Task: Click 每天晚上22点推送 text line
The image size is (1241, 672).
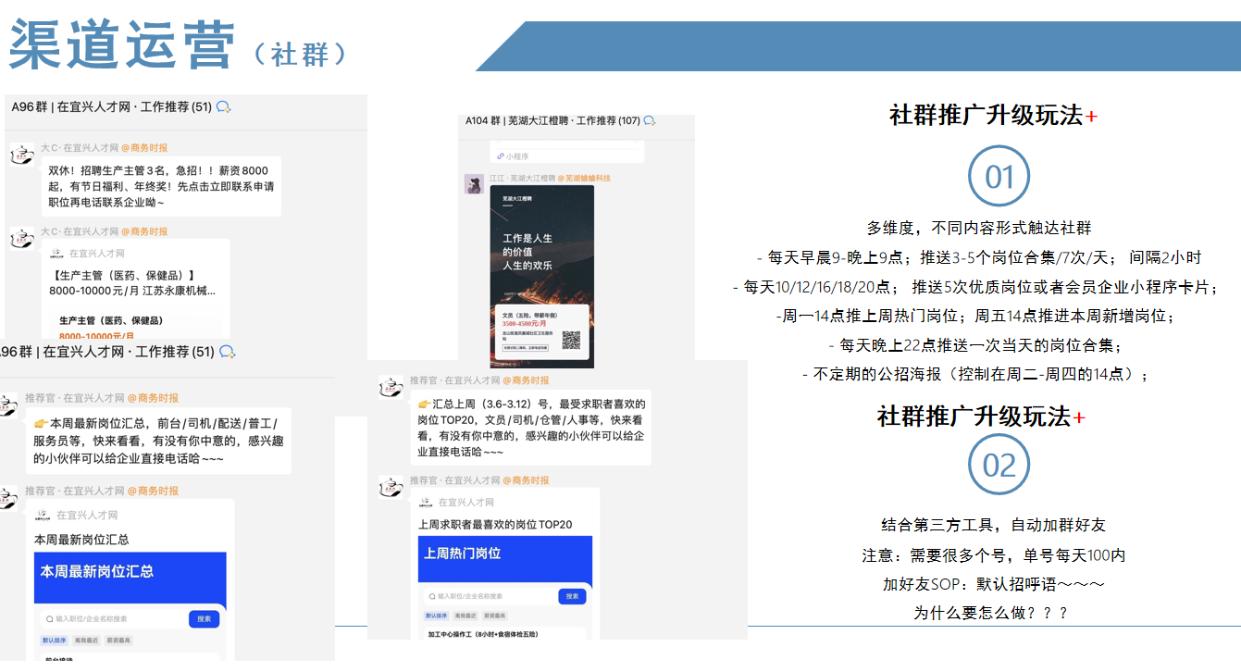Action: (x=976, y=345)
